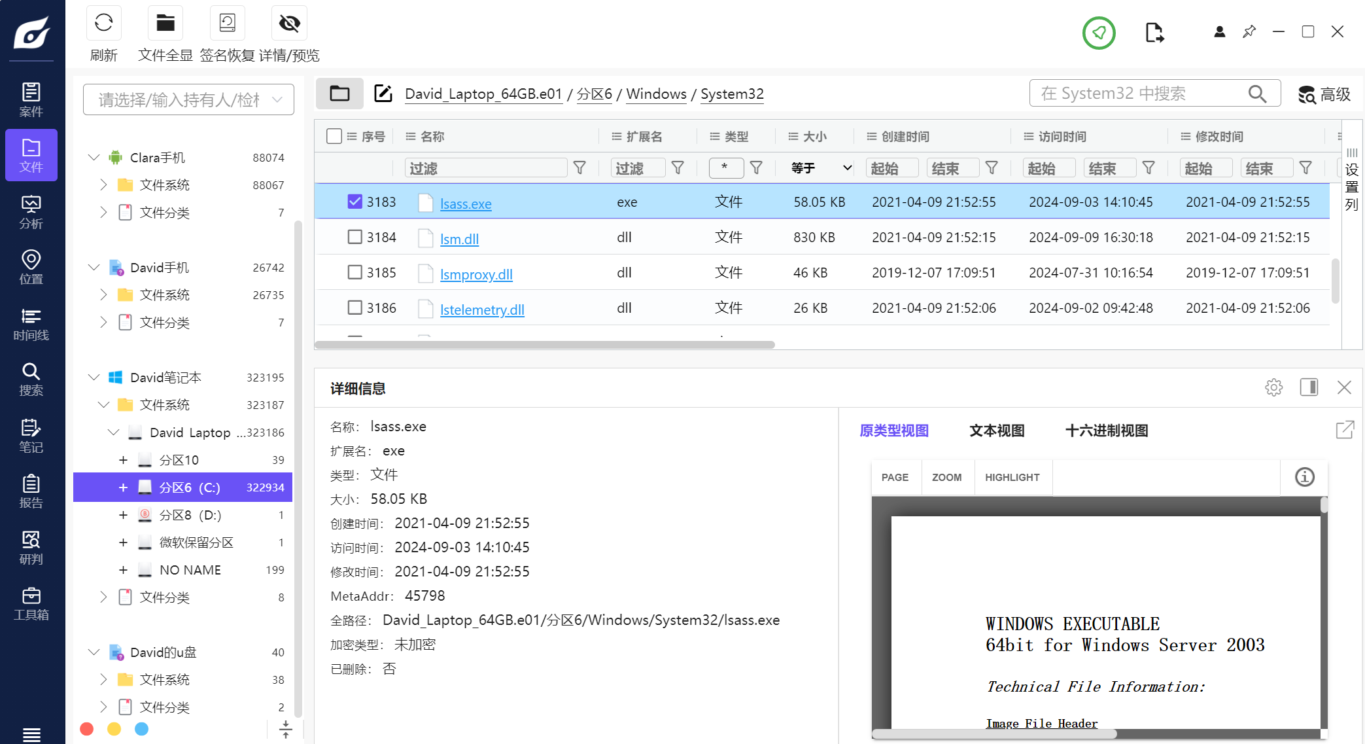Click the detail panel settings gear
1365x744 pixels.
click(x=1273, y=387)
